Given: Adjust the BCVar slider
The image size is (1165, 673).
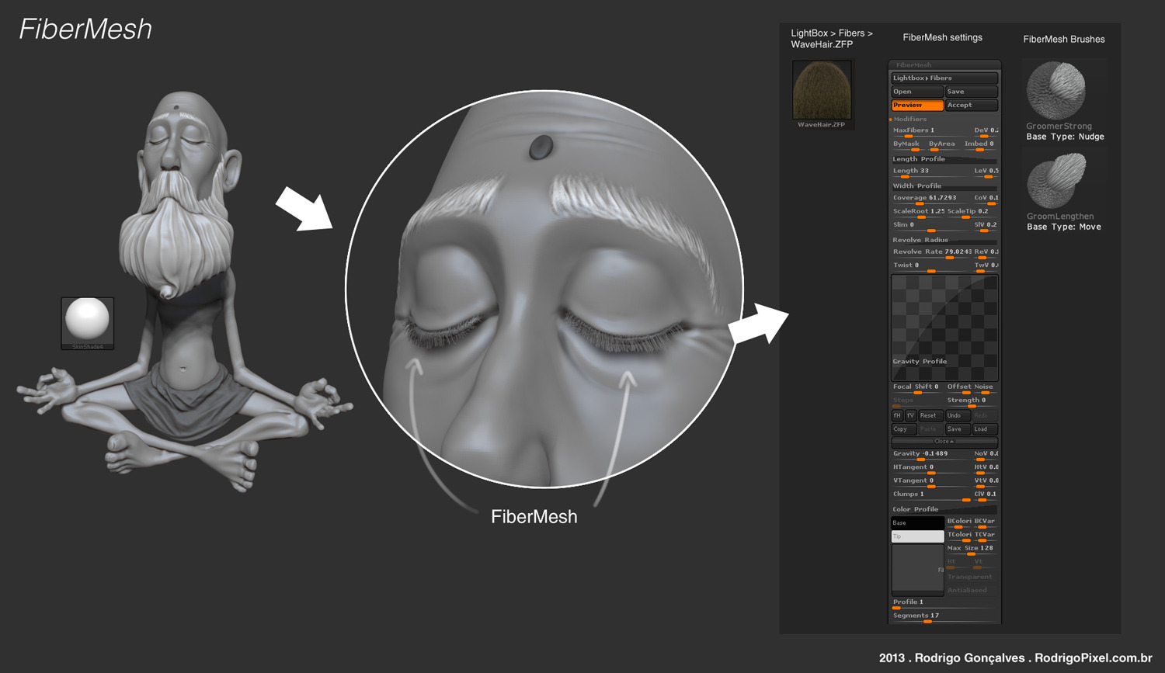Looking at the screenshot, I should point(985,522).
